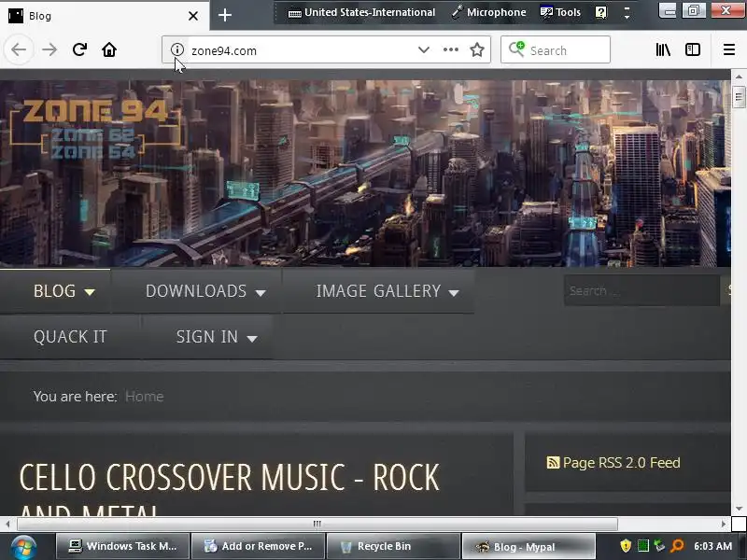747x560 pixels.
Task: Open the address bar history dropdown
Action: tap(424, 49)
